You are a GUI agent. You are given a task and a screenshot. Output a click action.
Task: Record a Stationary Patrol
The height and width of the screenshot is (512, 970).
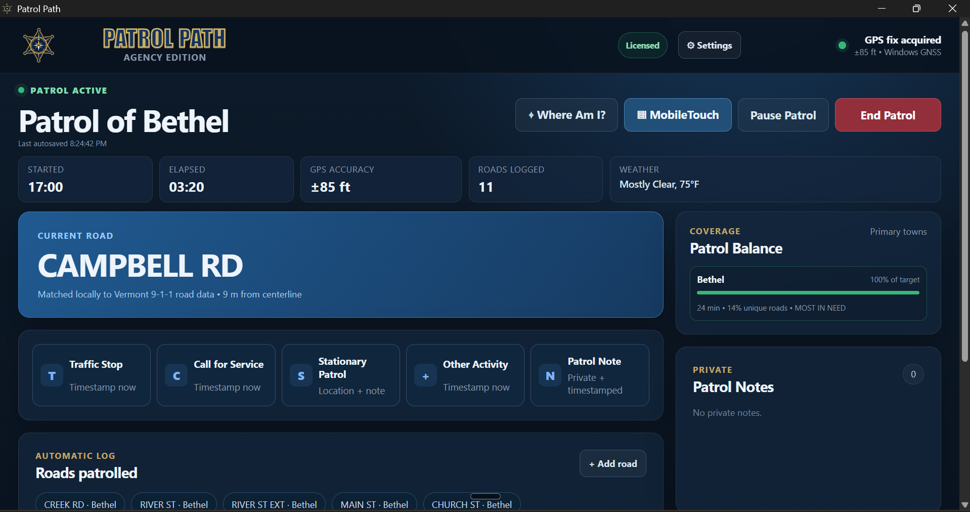[x=341, y=375]
